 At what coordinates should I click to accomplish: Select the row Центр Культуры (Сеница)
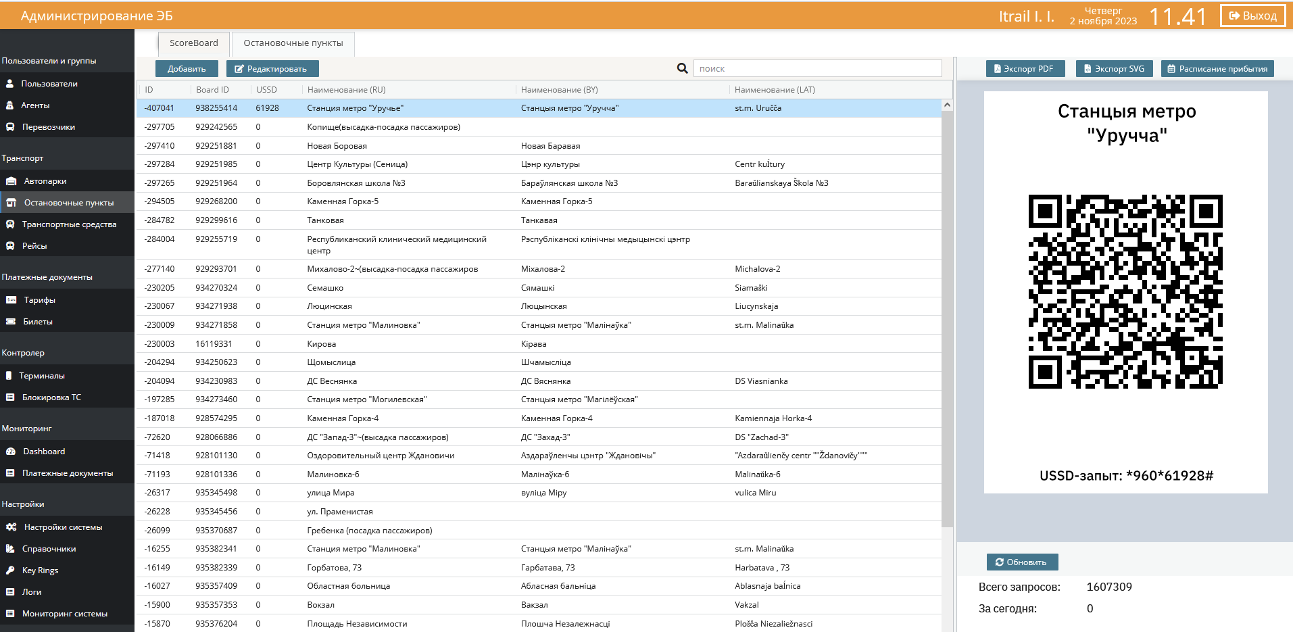(x=539, y=164)
